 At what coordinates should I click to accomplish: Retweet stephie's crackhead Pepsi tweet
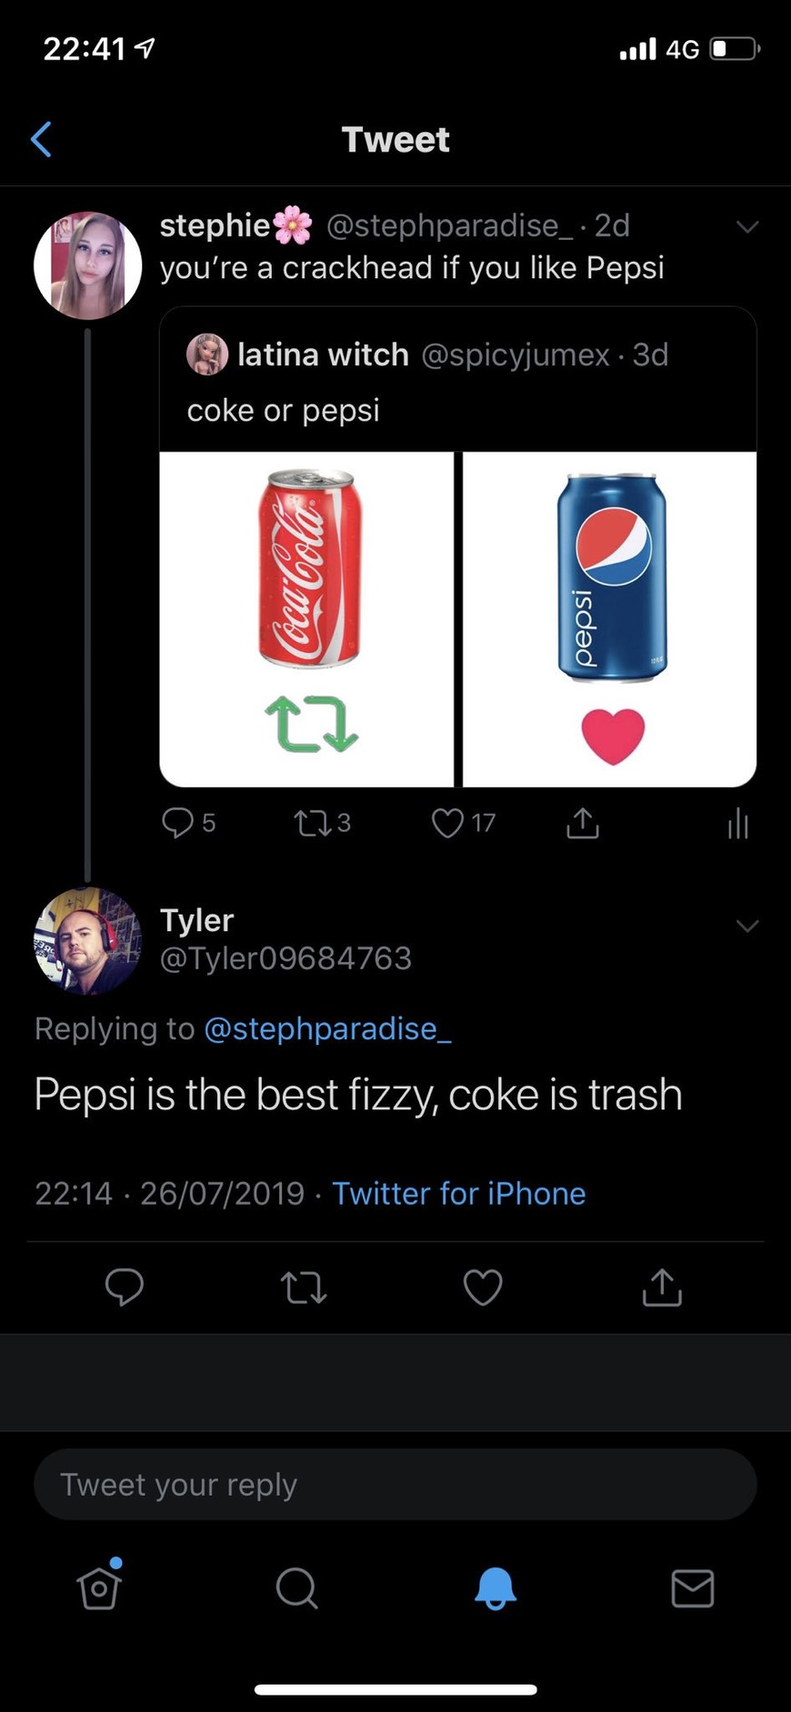[310, 824]
